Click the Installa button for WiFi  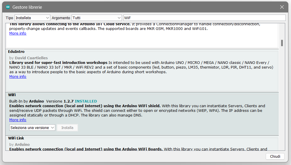coord(68,128)
